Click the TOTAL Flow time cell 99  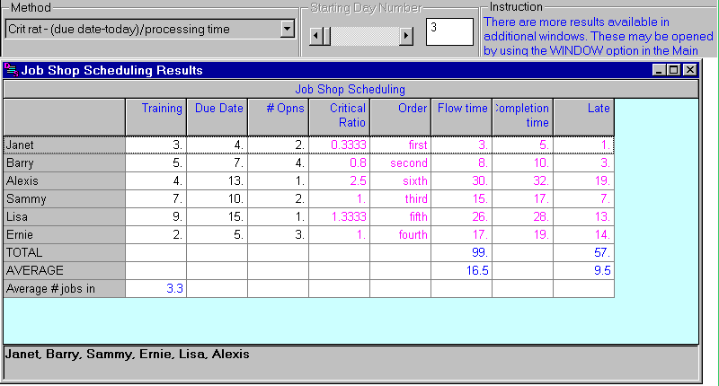(462, 253)
